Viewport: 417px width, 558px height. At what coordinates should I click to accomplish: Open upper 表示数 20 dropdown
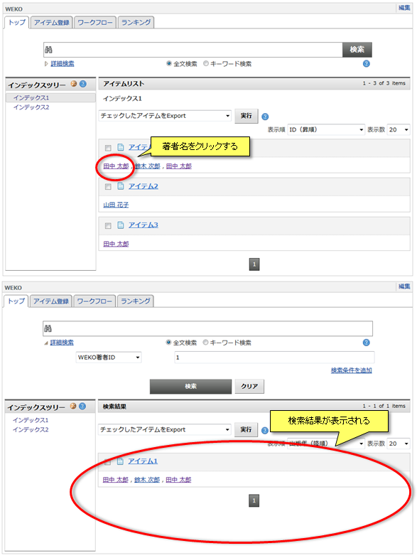point(399,129)
